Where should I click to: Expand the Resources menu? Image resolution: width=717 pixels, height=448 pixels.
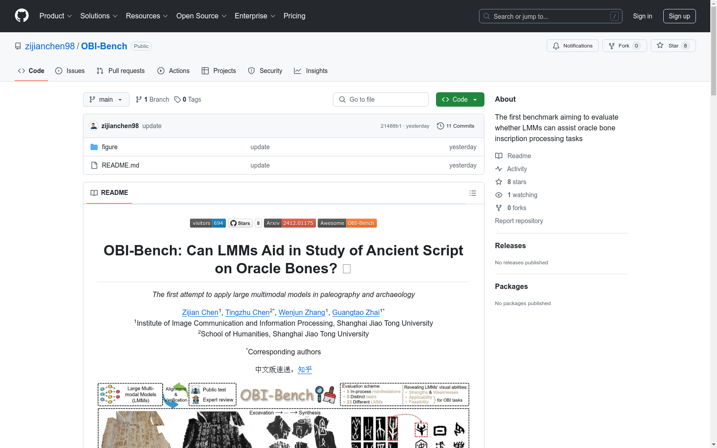147,16
